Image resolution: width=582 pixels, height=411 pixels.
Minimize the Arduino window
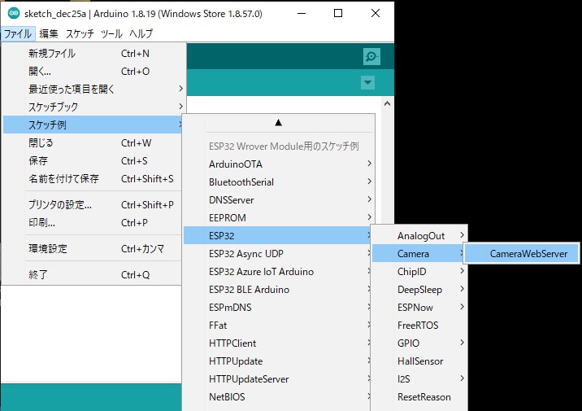[x=302, y=13]
